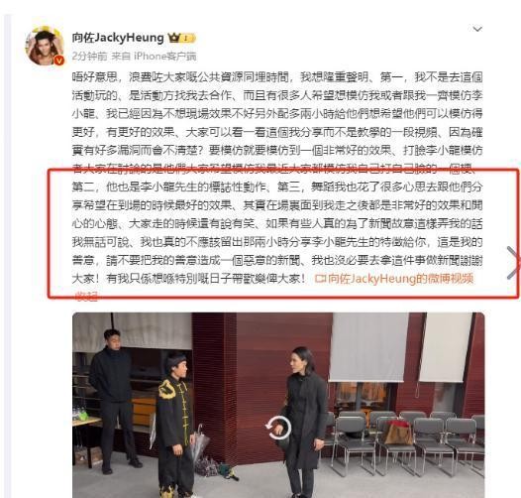Play the embedded video thumbnail

[278, 405]
